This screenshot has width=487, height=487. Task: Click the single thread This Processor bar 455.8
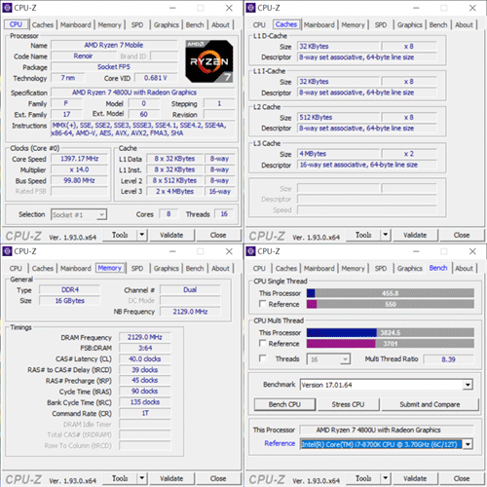391,293
